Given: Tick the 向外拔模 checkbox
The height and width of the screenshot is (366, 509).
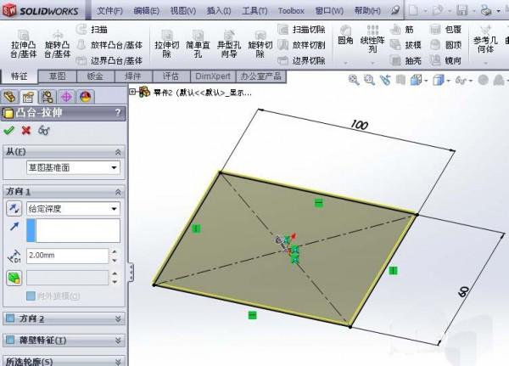Looking at the screenshot, I should (31, 296).
